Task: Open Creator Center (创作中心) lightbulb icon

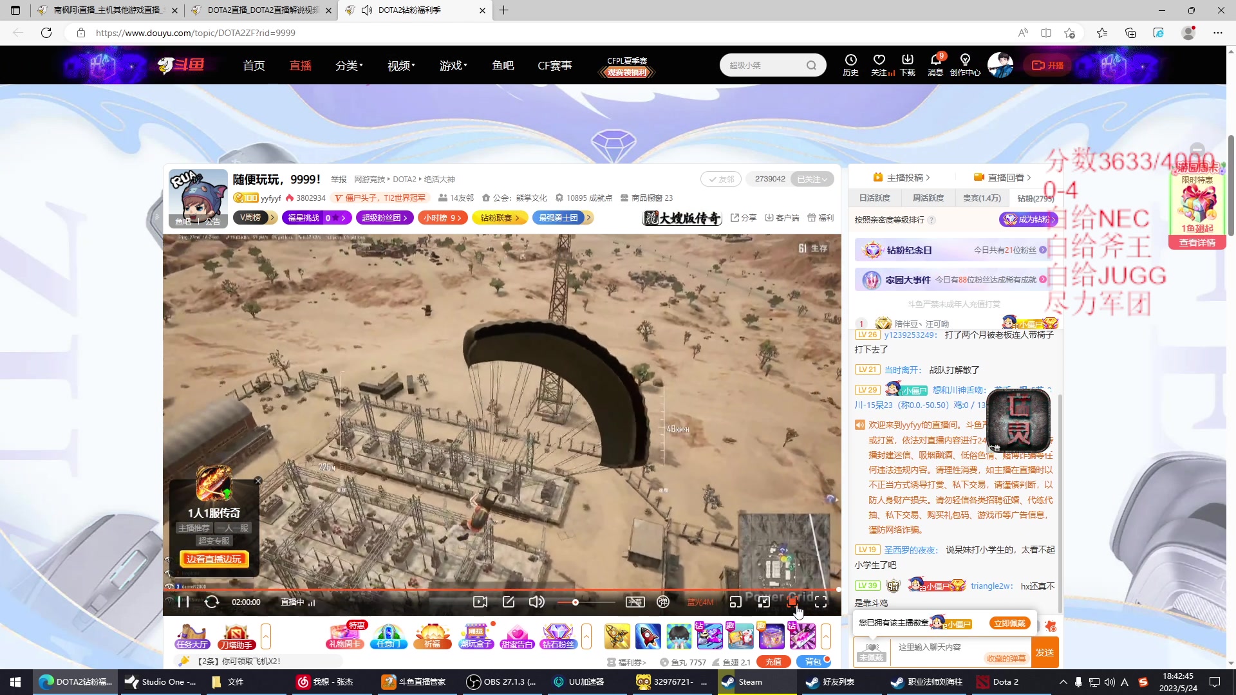Action: point(965,65)
